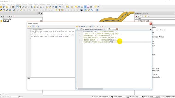This screenshot has width=175, height=98.
Task: Click the Find text icon in the editor
Action: point(97,27)
